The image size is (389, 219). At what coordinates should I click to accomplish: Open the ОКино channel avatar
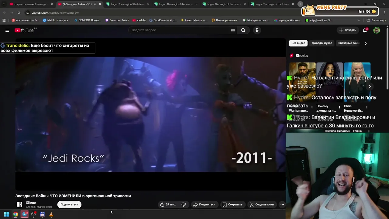pos(19,204)
